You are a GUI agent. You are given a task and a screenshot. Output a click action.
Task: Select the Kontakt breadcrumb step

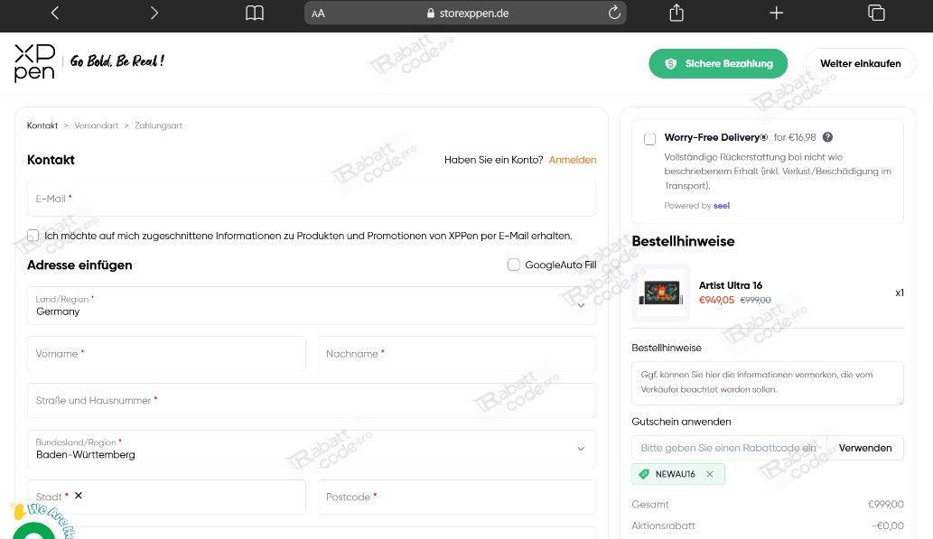pyautogui.click(x=42, y=125)
